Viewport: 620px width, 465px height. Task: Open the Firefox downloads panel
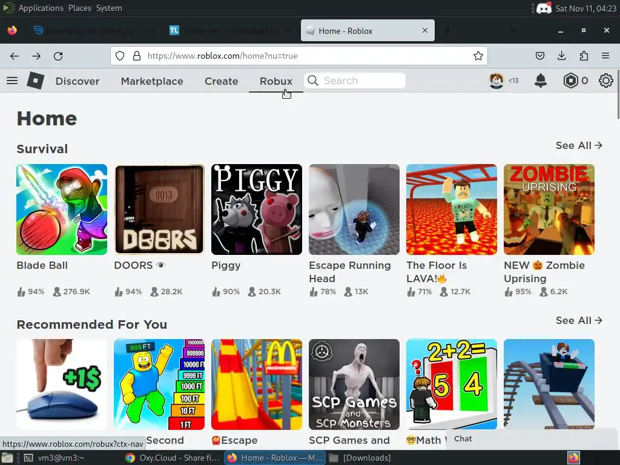(561, 56)
